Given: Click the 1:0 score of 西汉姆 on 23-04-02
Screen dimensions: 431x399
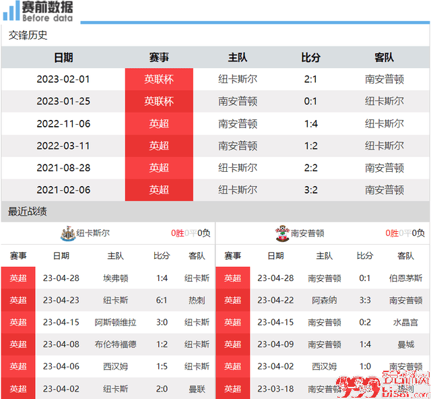Looking at the screenshot, I should coord(365,367).
